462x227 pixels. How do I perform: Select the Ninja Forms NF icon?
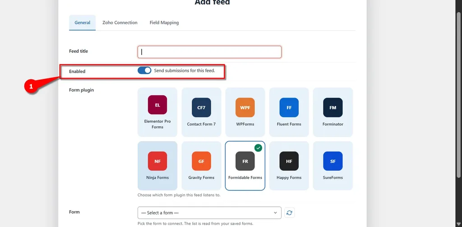[157, 161]
